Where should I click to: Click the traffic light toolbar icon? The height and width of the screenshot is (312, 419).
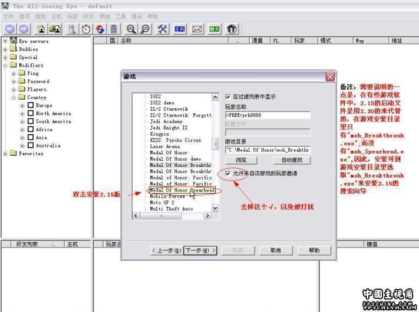[x=114, y=29]
